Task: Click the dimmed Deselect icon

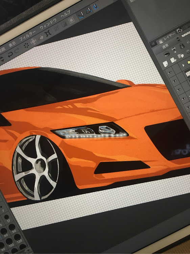Action: point(56,28)
